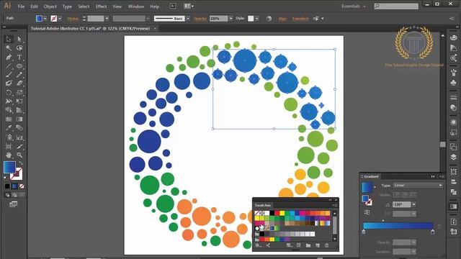Select the Lasso tool
The width and height of the screenshot is (461, 259).
pyautogui.click(x=19, y=48)
